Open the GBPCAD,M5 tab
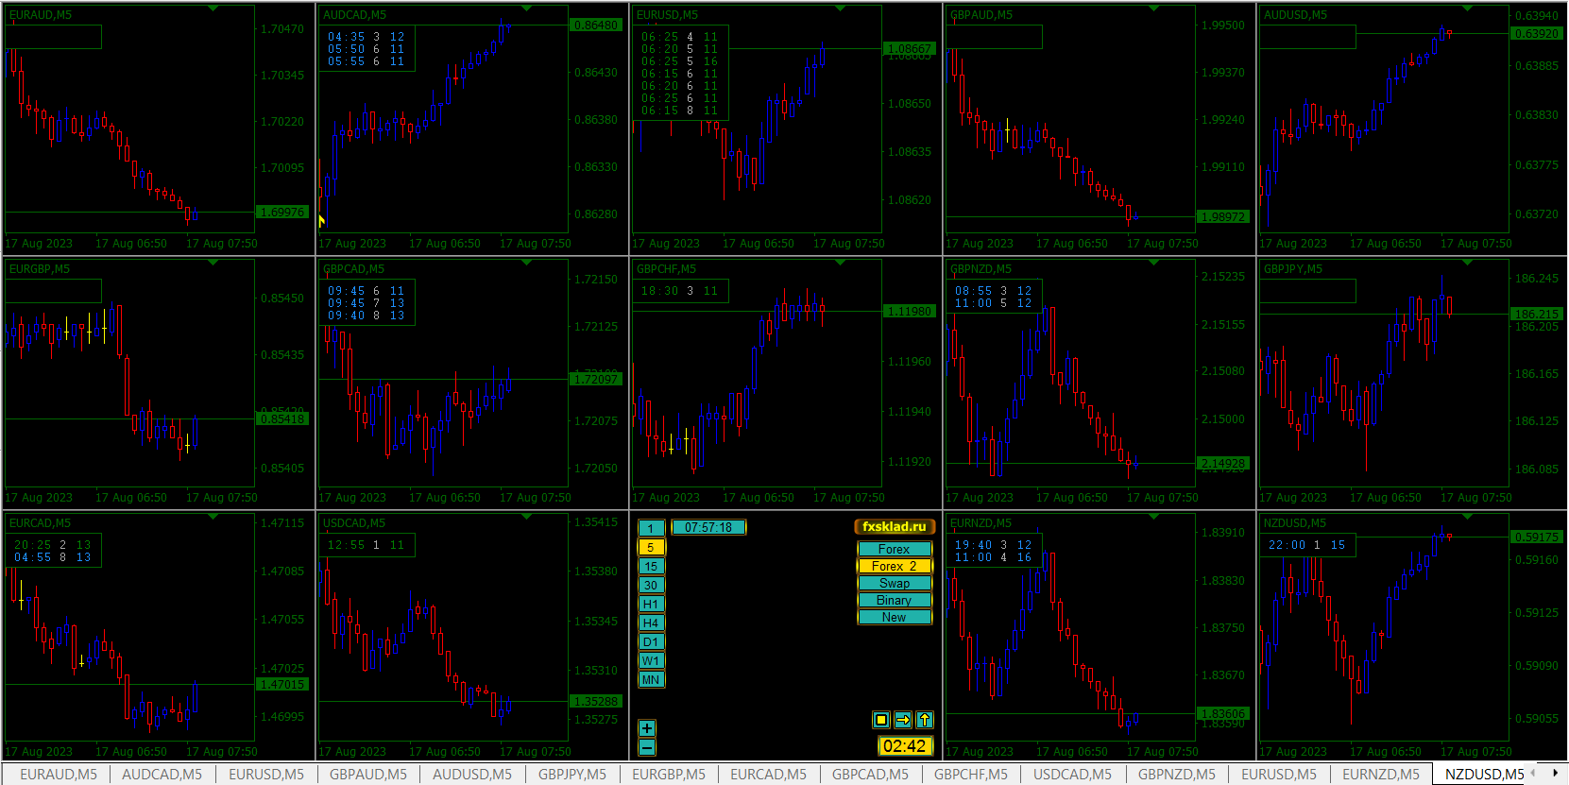1569x785 pixels. click(870, 775)
